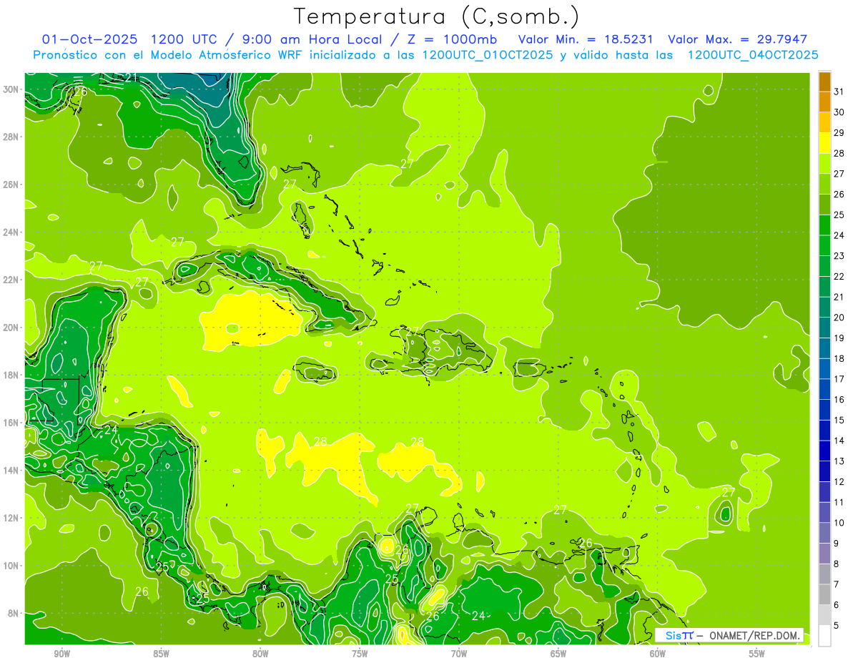Pick the dark blue legend swatch between 12 and 13

tap(824, 471)
